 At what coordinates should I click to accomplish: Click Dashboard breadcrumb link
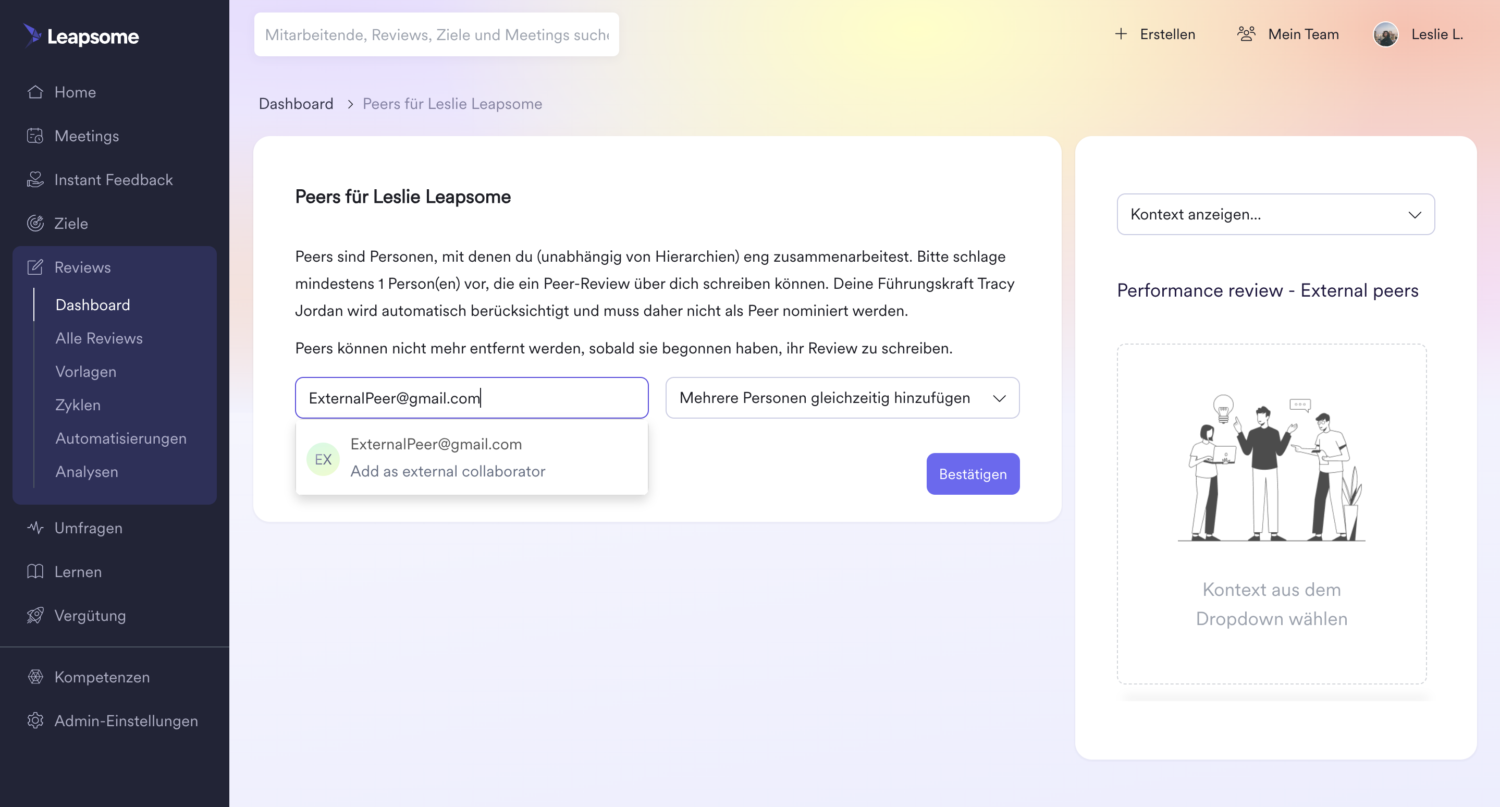[x=296, y=104]
